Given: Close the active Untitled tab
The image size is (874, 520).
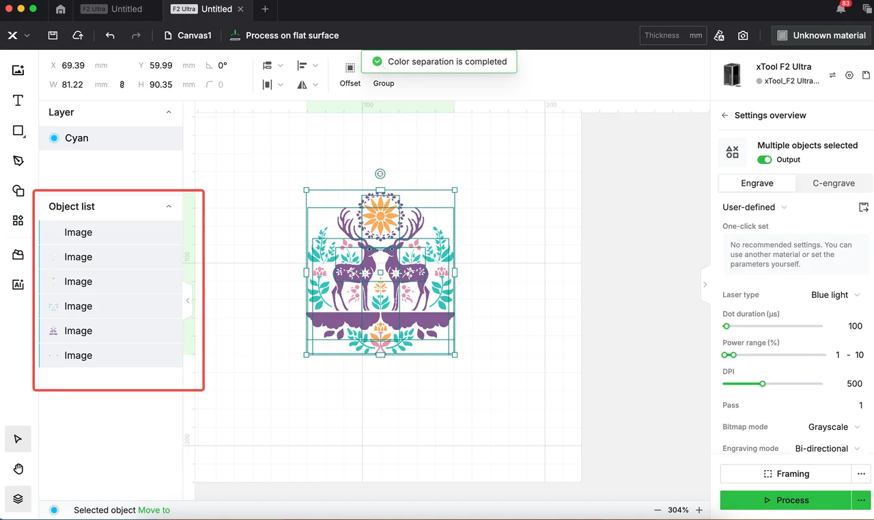Looking at the screenshot, I should tap(241, 9).
